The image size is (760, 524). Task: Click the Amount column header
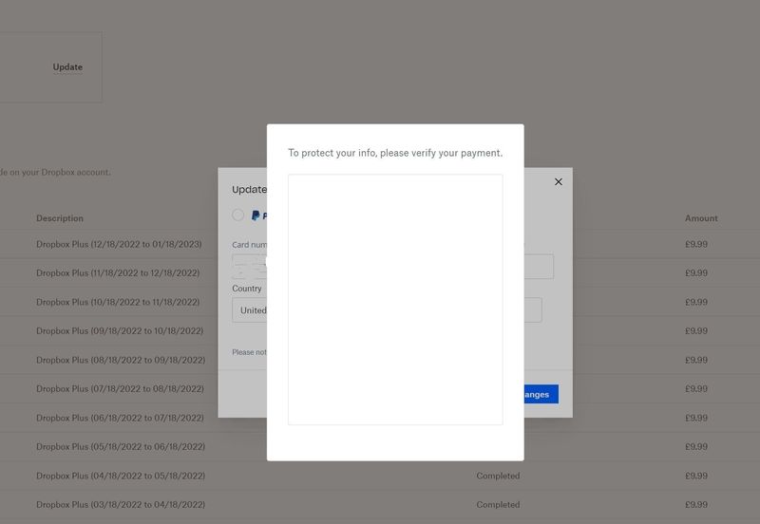coord(701,218)
